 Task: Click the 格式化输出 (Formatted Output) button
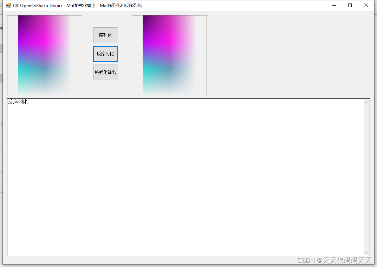pyautogui.click(x=105, y=72)
